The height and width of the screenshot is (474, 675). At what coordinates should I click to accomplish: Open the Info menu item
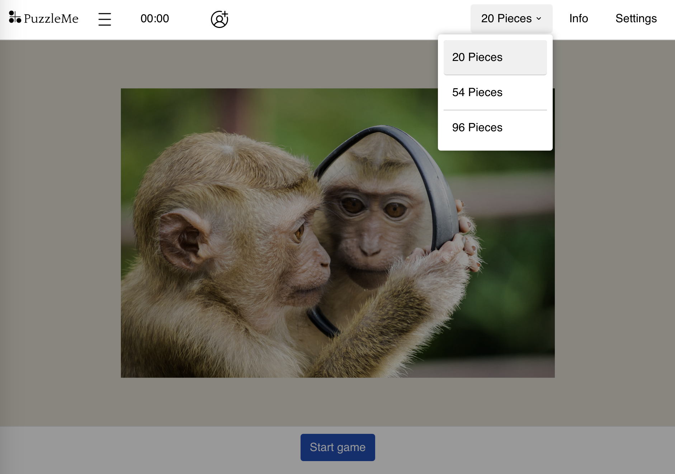578,19
